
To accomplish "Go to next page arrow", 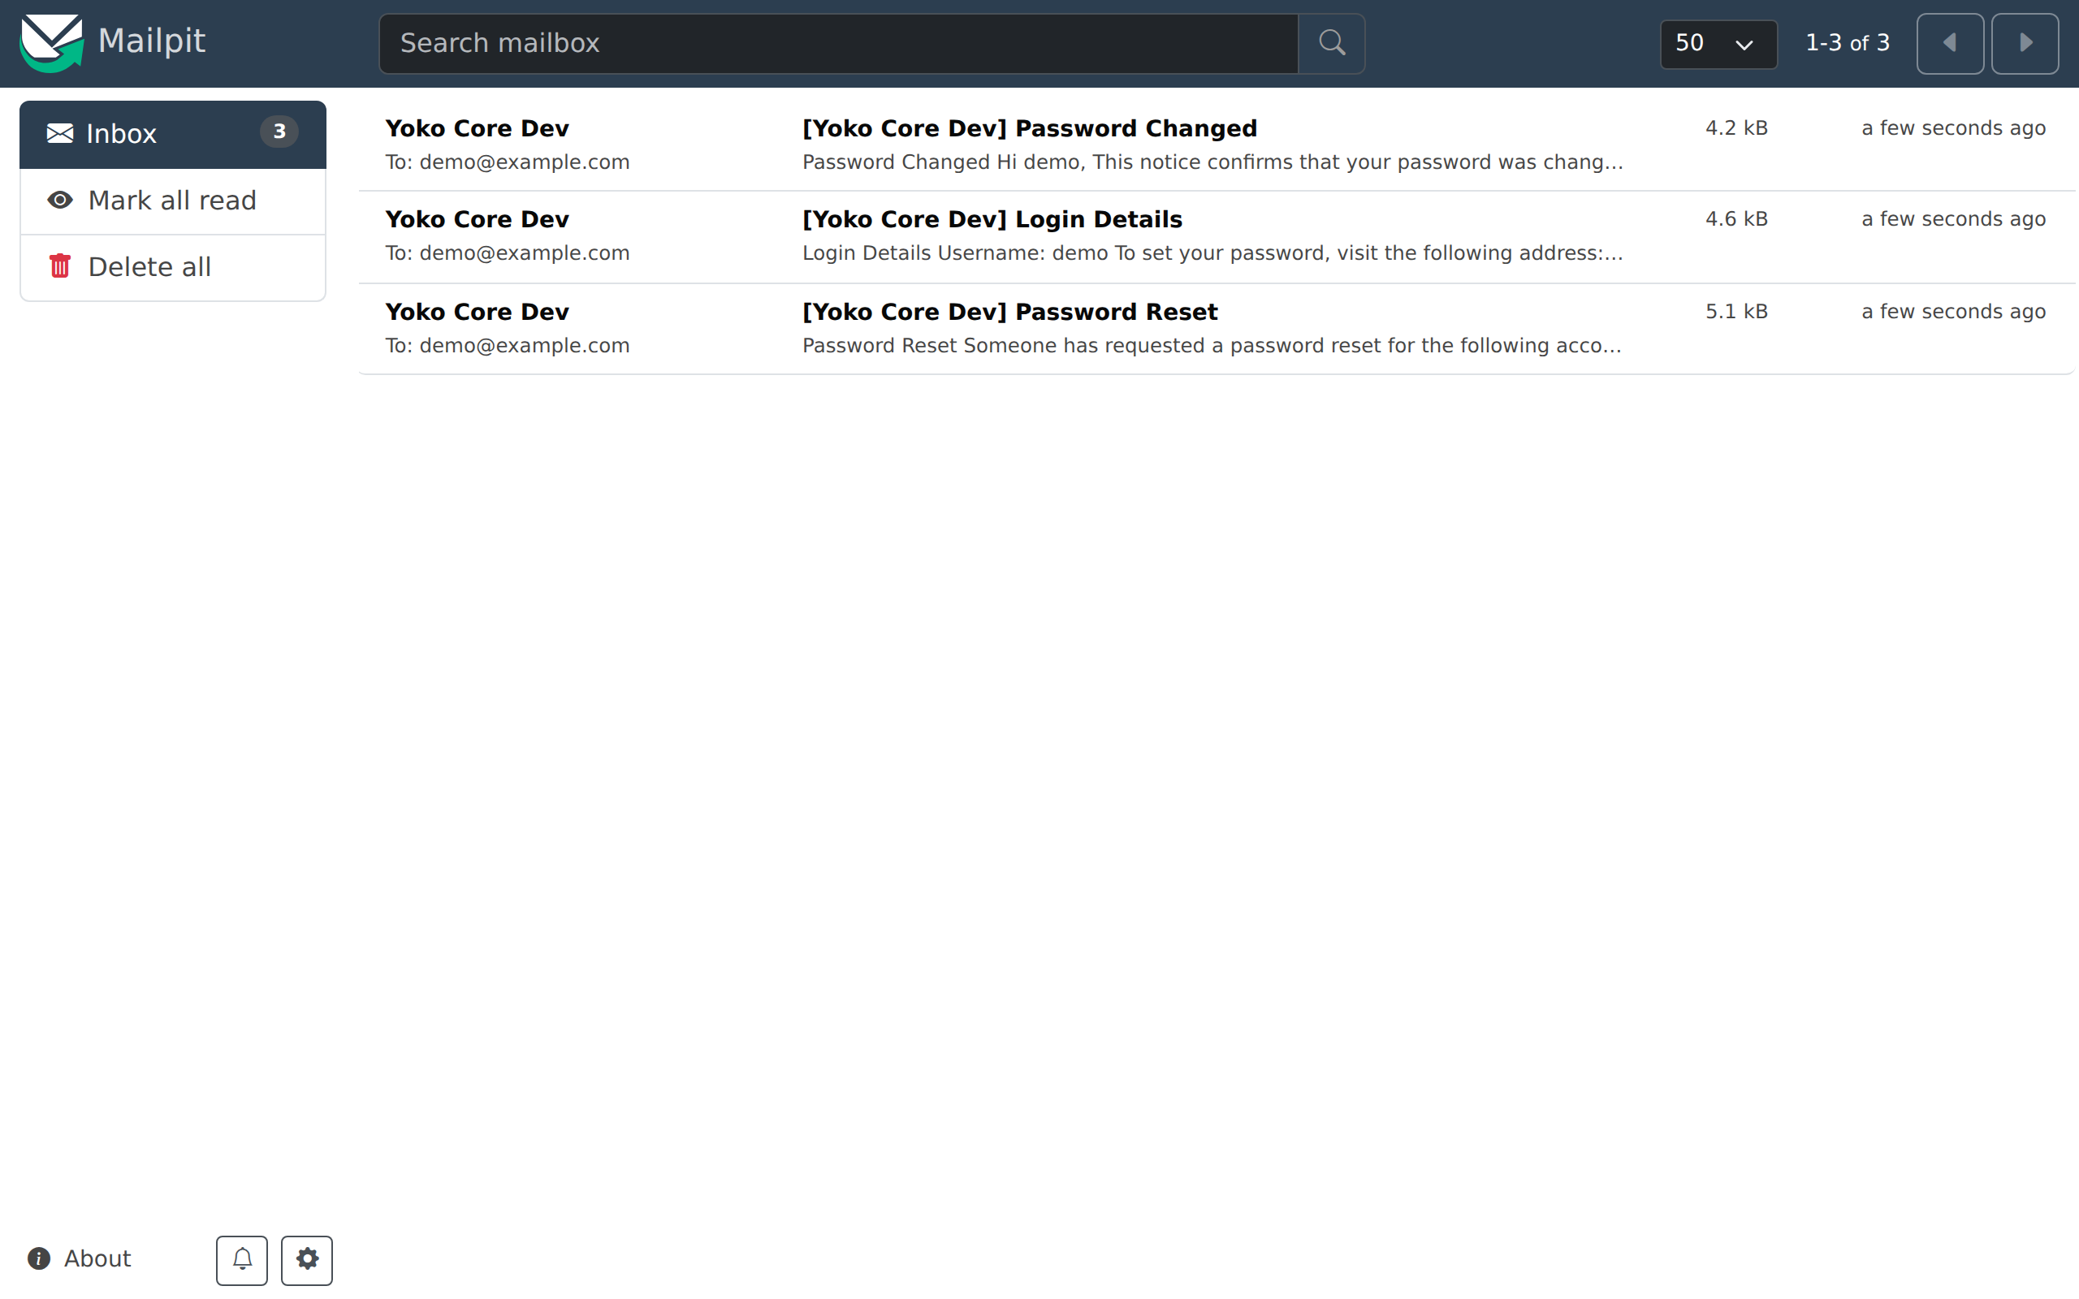I will click(x=2025, y=43).
